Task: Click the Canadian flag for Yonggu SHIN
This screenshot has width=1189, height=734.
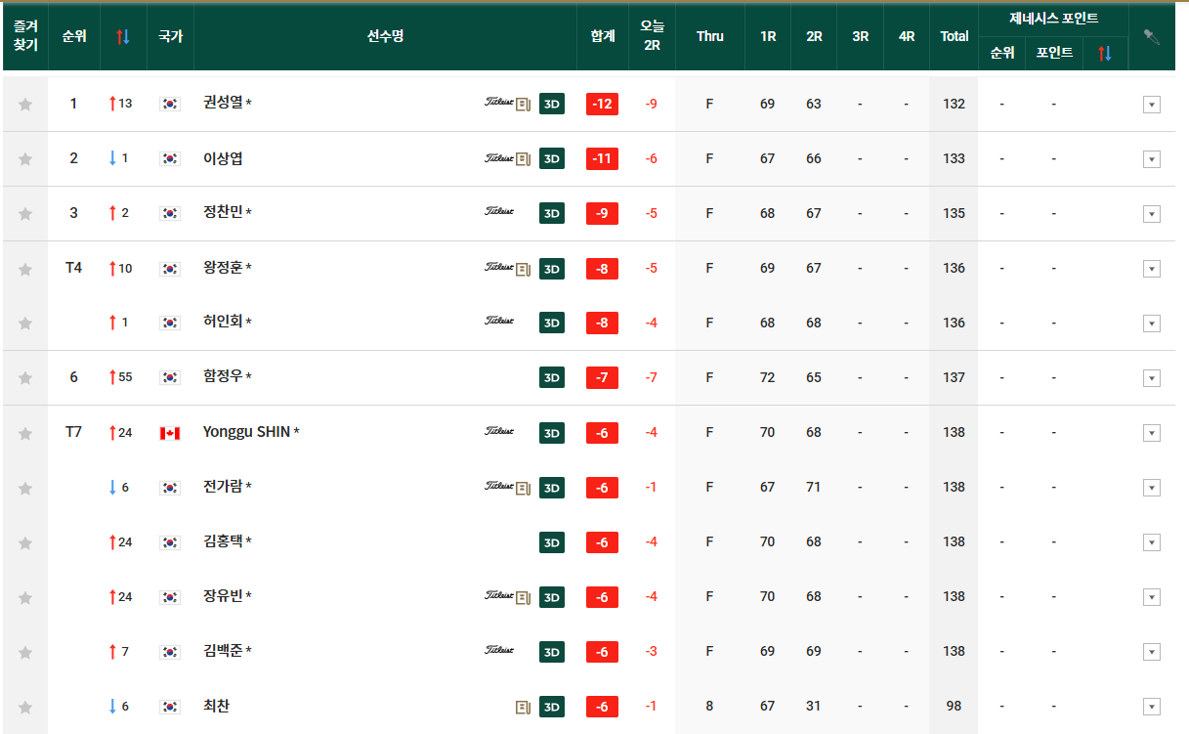Action: pyautogui.click(x=170, y=433)
